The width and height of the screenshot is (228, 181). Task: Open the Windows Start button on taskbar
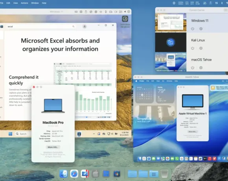[11, 134]
